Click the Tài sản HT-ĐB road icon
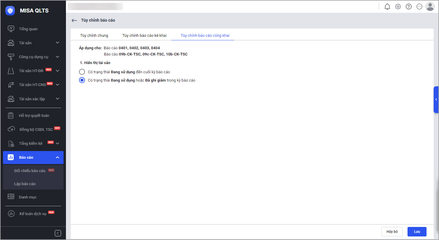 (11, 71)
